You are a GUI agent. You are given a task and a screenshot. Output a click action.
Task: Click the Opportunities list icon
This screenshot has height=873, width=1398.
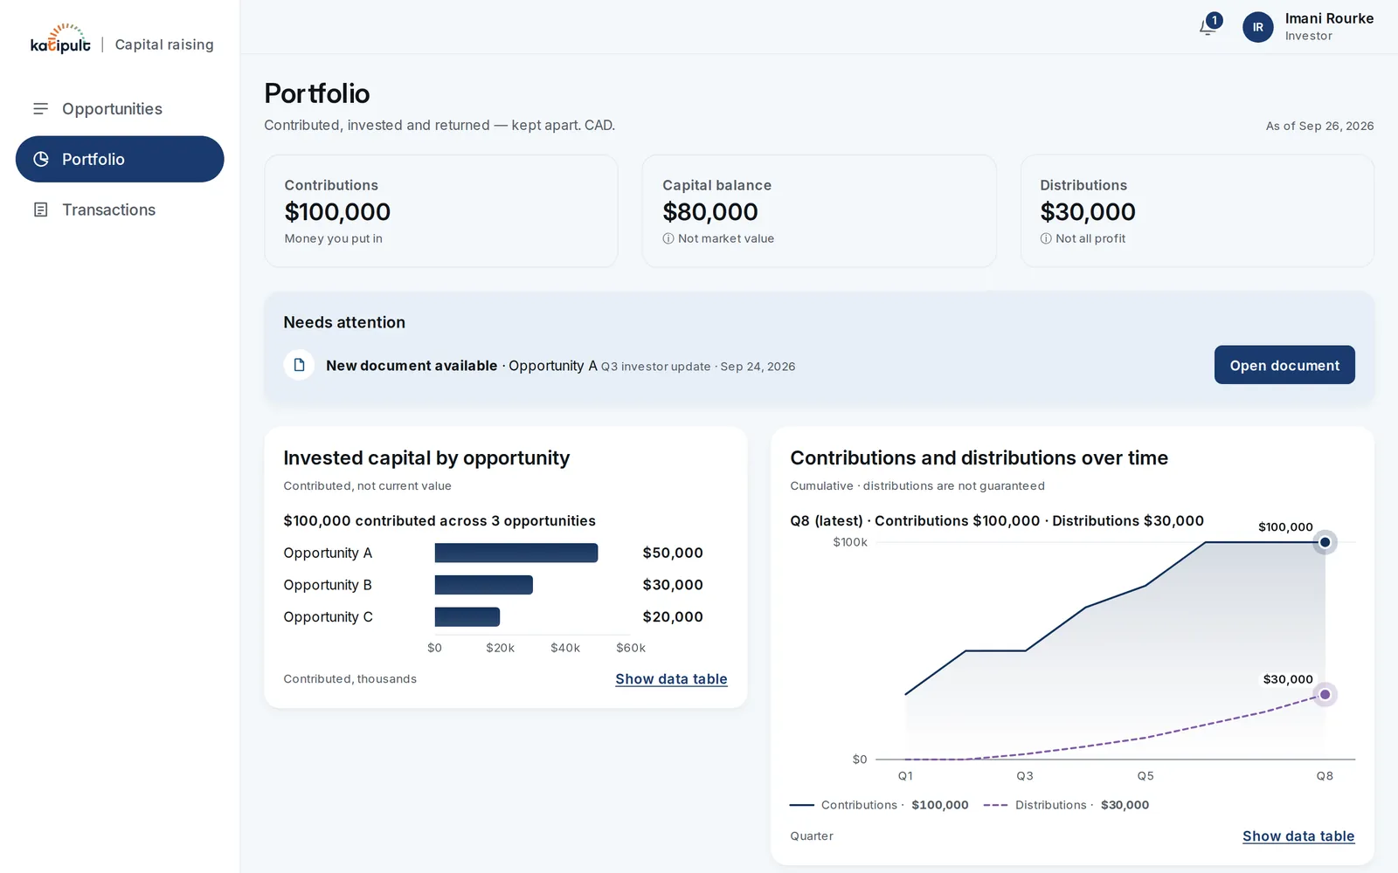(40, 109)
